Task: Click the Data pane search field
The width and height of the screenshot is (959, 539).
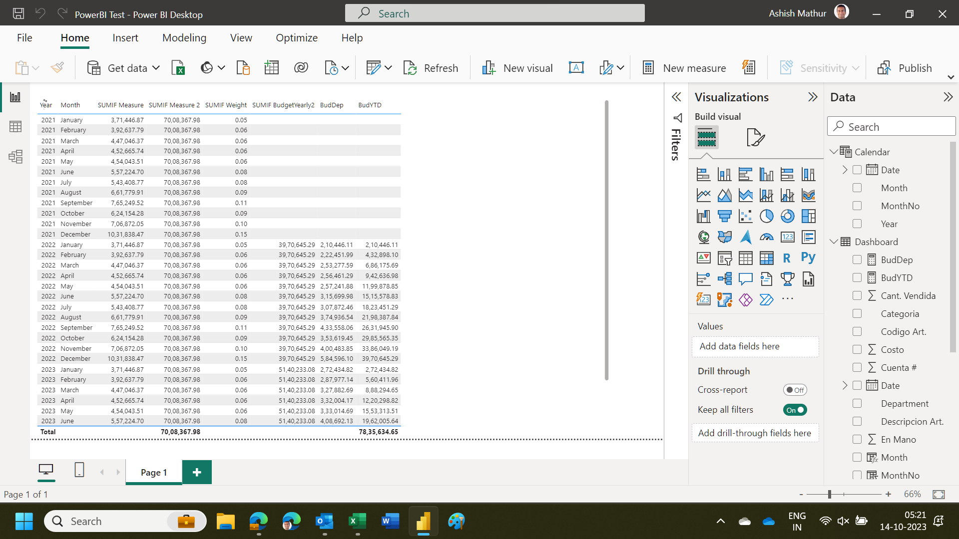Action: [892, 126]
